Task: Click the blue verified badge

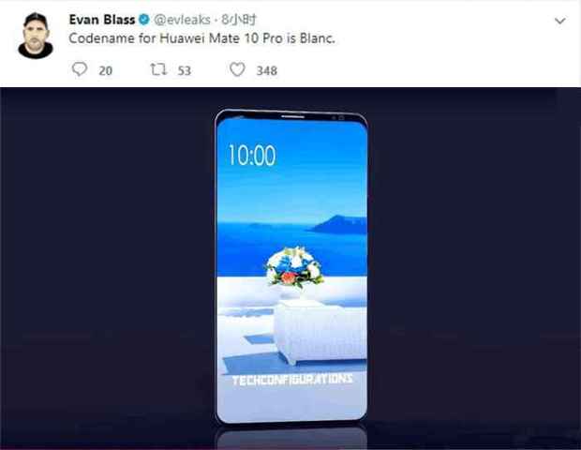Action: [x=143, y=20]
